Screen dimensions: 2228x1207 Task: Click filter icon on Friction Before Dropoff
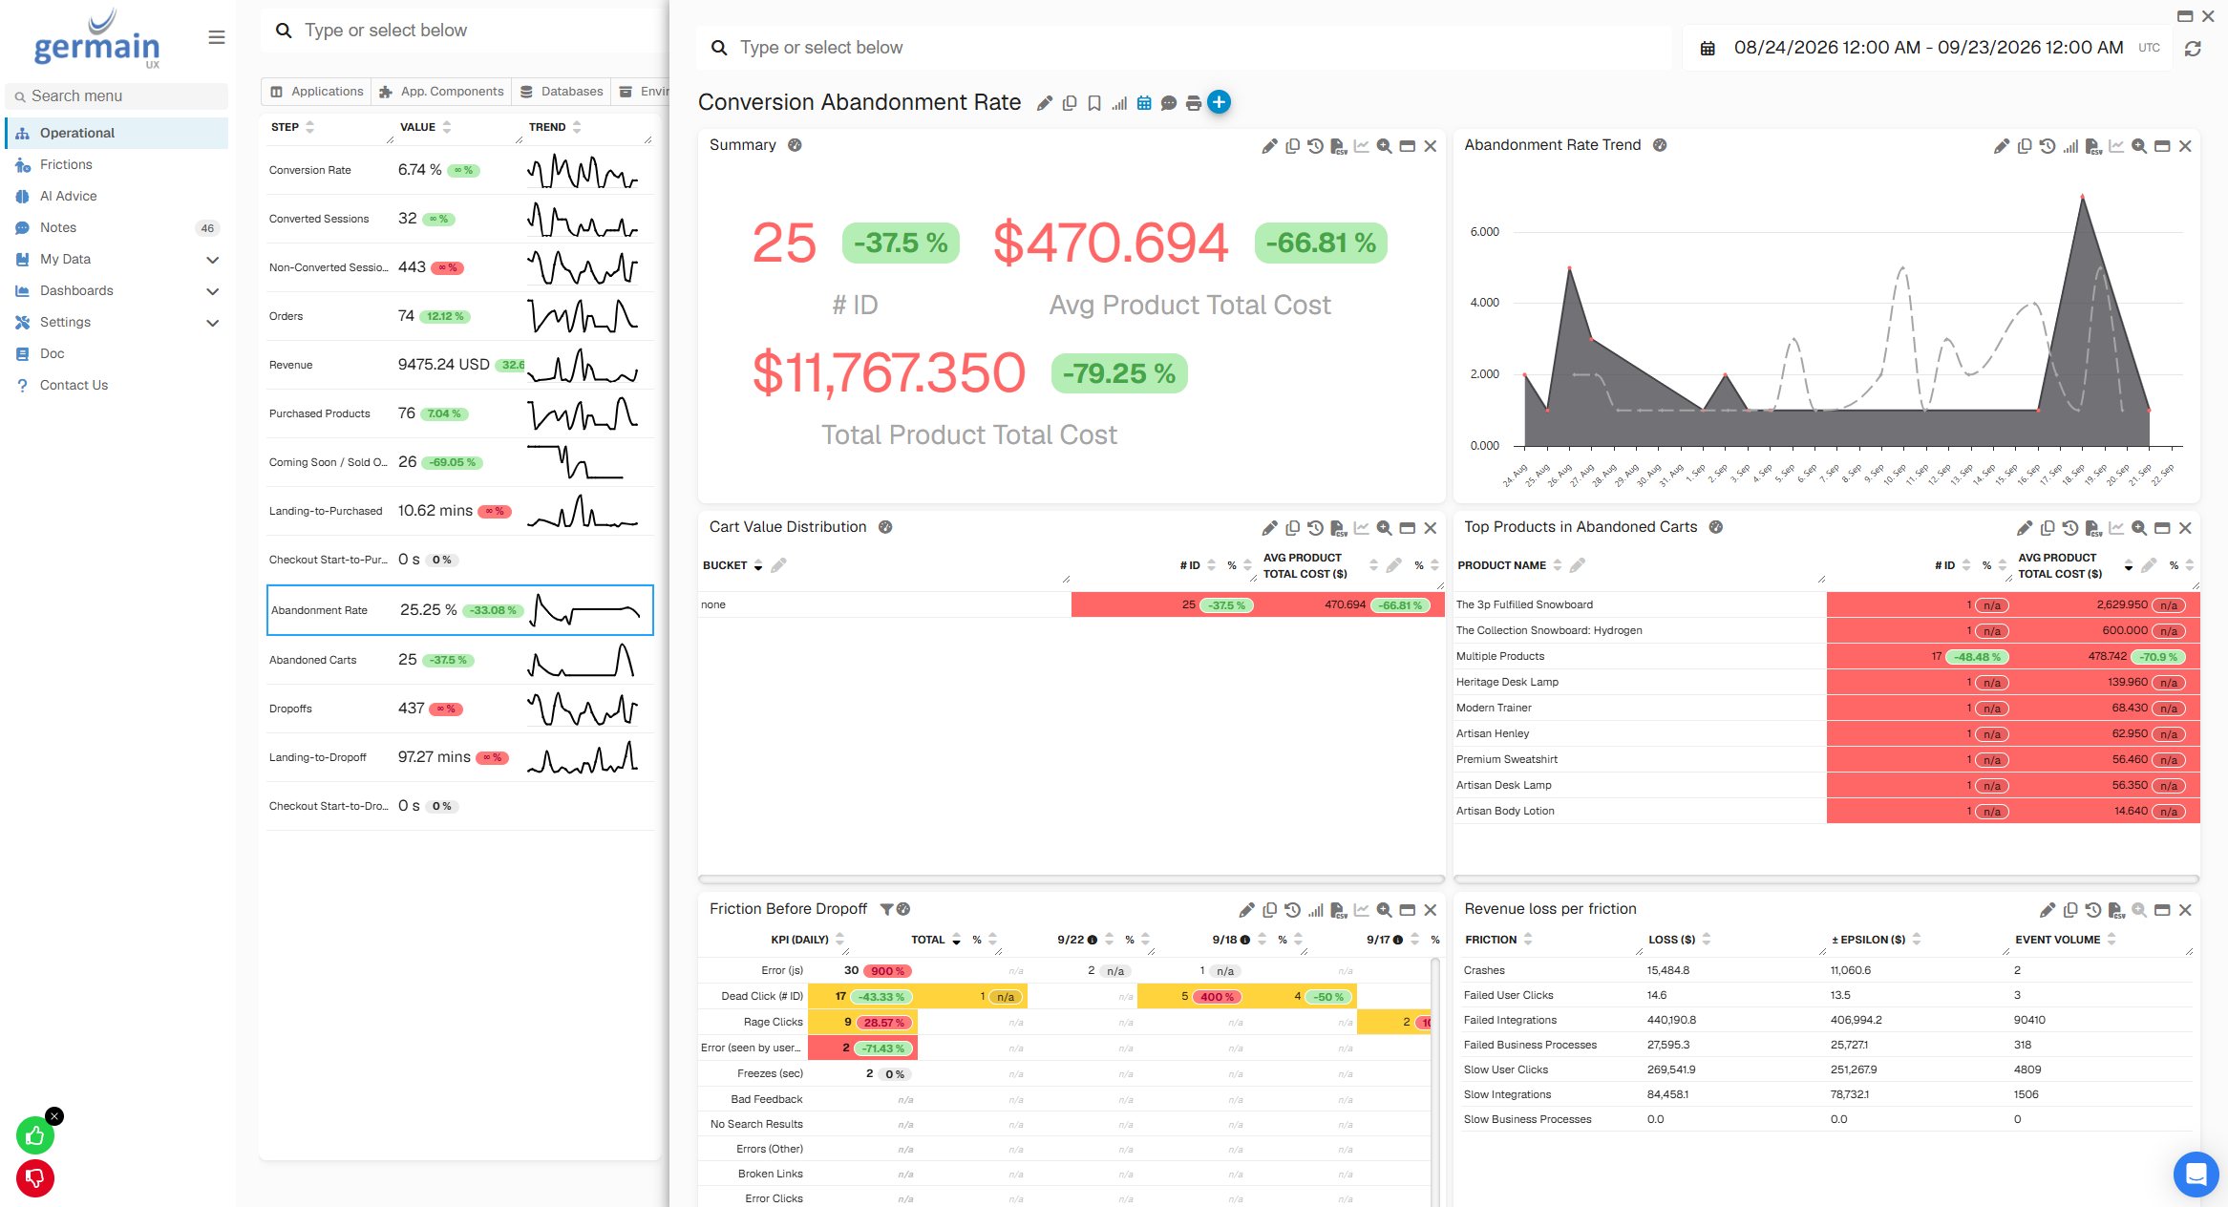coord(886,909)
